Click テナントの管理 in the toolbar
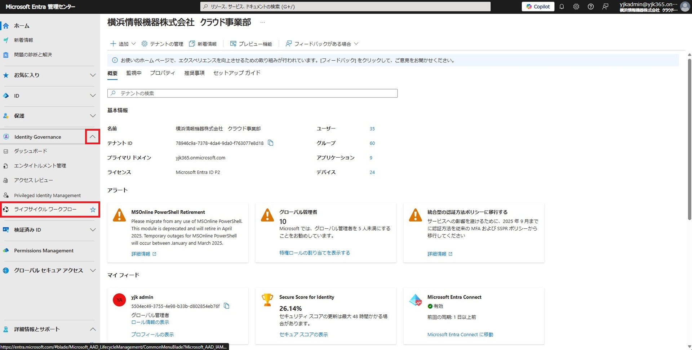Screen dimensions: 692x350 (x=162, y=44)
